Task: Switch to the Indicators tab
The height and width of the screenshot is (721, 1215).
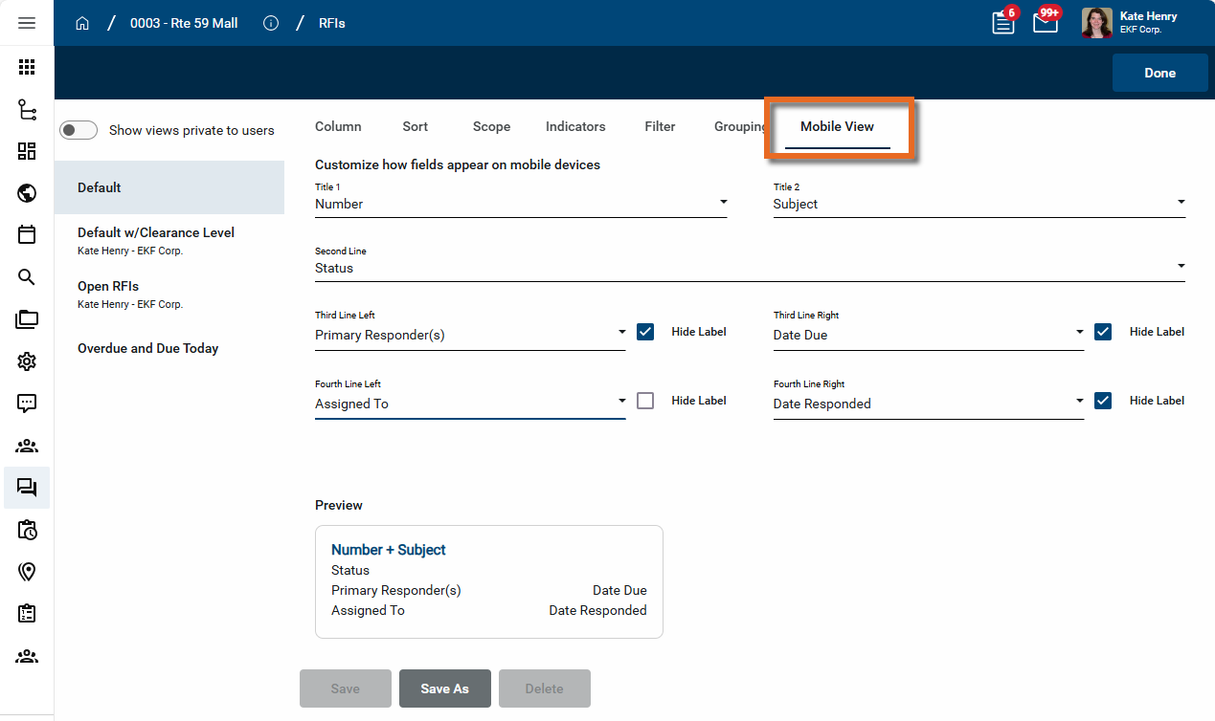Action: (x=575, y=126)
